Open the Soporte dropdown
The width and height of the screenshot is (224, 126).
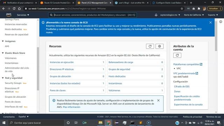pyautogui.click(x=213, y=15)
